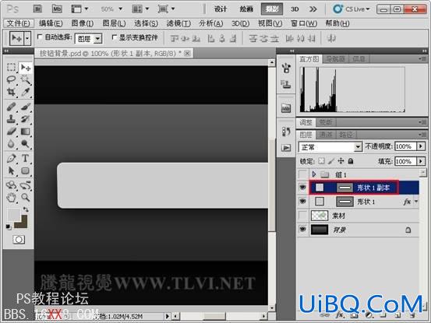Select the Lasso tool

tap(11, 79)
